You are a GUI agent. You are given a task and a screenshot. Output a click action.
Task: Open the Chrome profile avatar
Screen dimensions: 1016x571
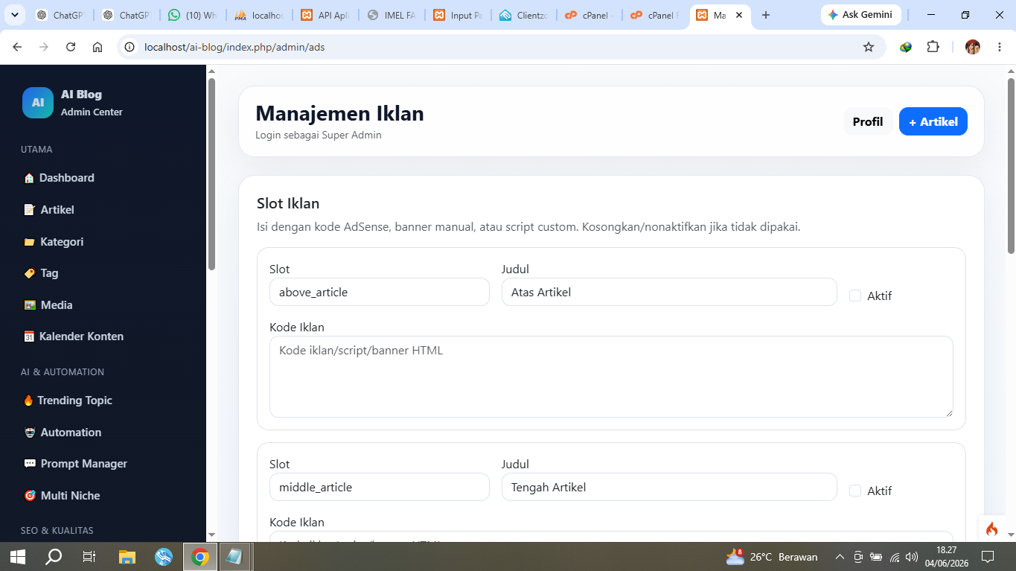pos(973,47)
